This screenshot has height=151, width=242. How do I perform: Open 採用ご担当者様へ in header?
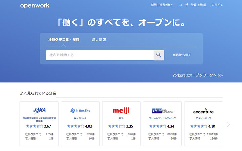162,5
